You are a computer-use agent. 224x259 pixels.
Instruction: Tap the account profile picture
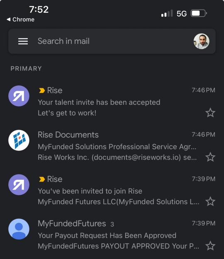click(201, 41)
